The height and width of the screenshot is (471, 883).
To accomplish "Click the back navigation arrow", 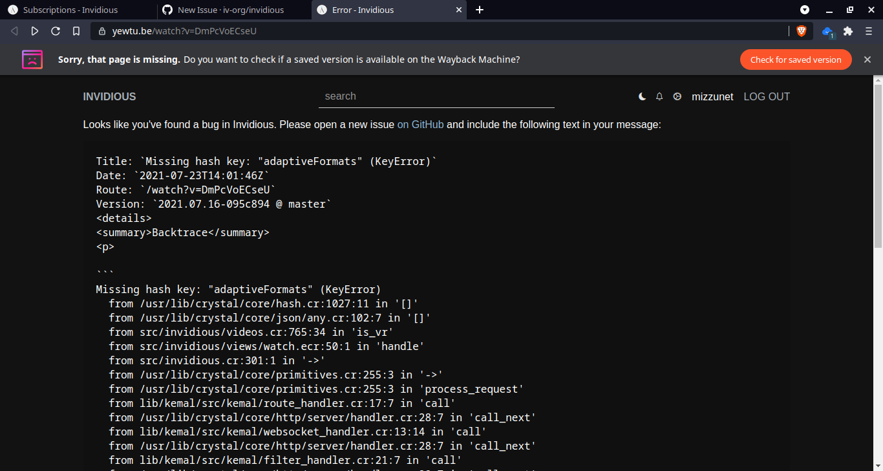I will 14,30.
